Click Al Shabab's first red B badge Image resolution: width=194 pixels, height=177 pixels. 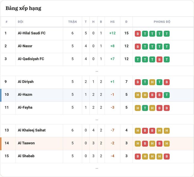coord(138,156)
